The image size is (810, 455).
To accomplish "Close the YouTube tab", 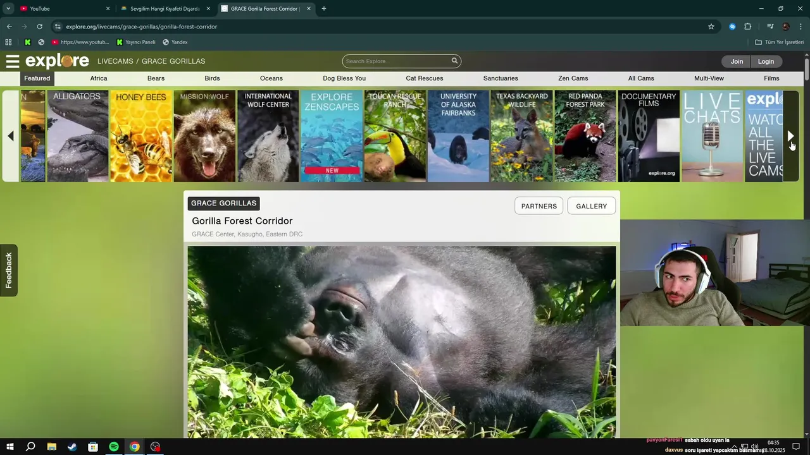I will (x=108, y=9).
